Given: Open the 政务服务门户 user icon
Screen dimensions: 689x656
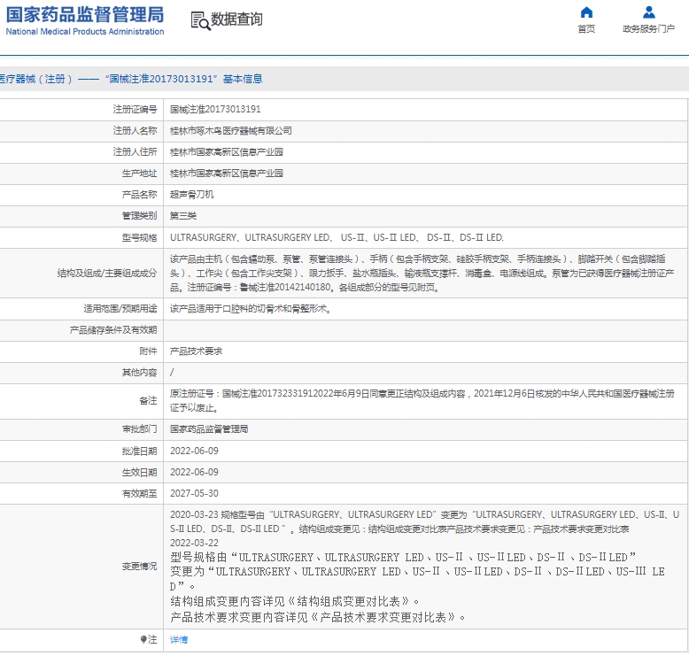Looking at the screenshot, I should coord(648,12).
